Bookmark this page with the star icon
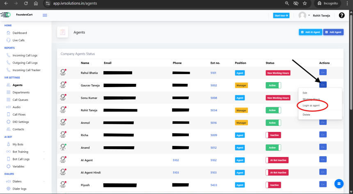The width and height of the screenshot is (353, 194). pyautogui.click(x=305, y=3)
